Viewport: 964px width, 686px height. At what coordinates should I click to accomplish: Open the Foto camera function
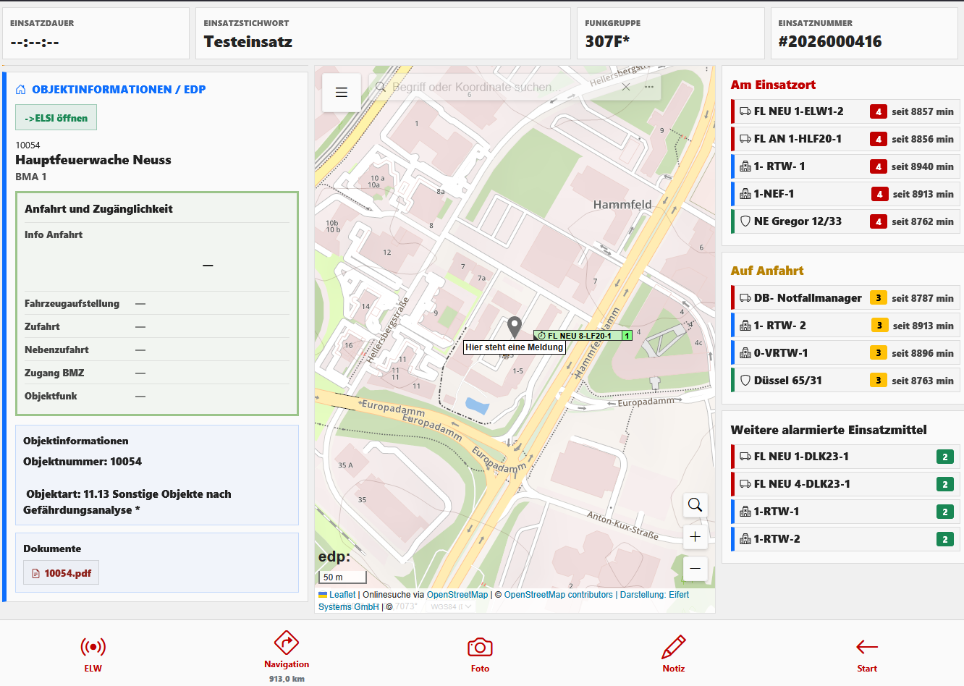pyautogui.click(x=480, y=653)
